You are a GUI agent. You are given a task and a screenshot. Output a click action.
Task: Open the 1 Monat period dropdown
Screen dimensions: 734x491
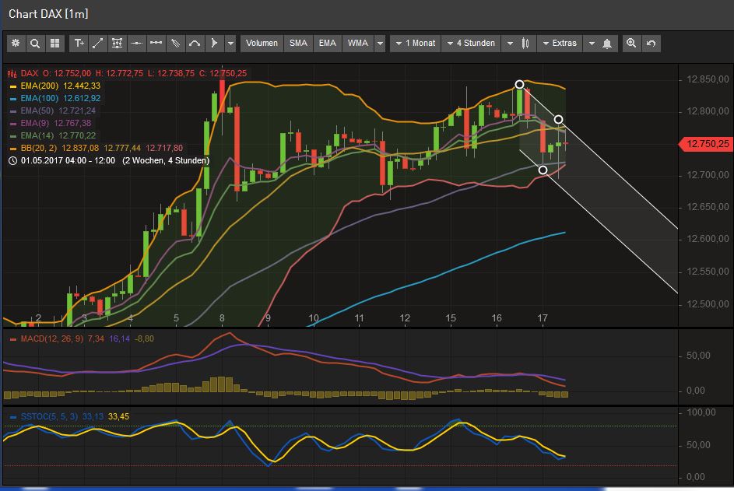[x=415, y=43]
